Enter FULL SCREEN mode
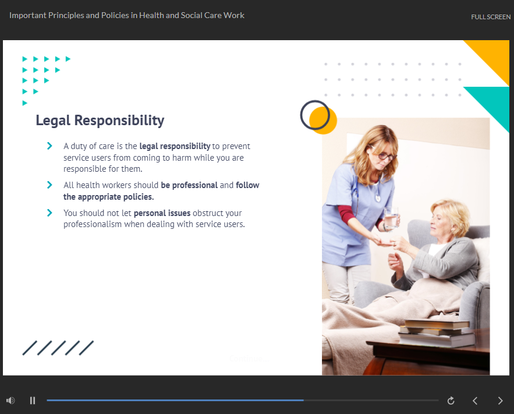 point(491,17)
